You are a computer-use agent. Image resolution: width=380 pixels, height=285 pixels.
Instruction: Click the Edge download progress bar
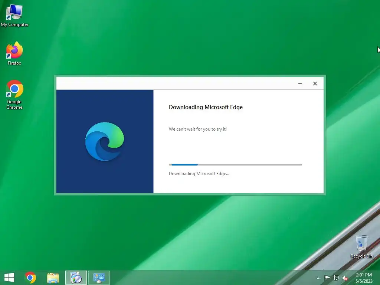click(235, 165)
